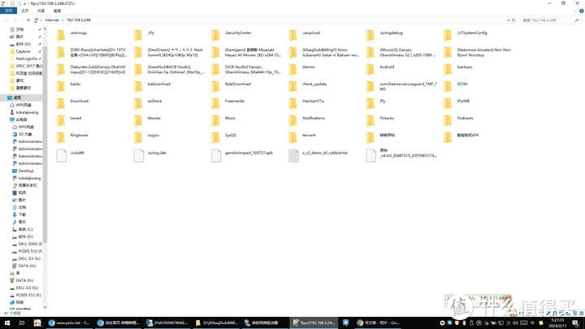Switch to the 共享 (Share) ribbon tab
The image size is (585, 329).
coord(43,11)
